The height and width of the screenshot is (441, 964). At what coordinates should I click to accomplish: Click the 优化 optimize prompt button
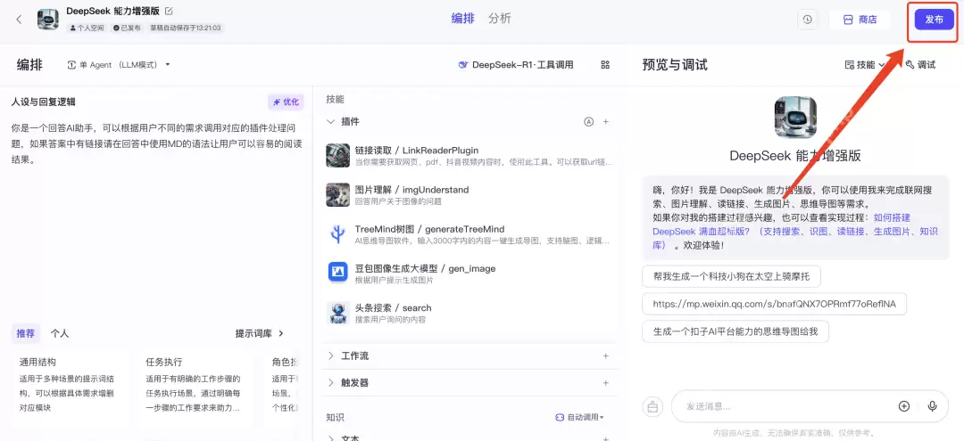pos(286,102)
